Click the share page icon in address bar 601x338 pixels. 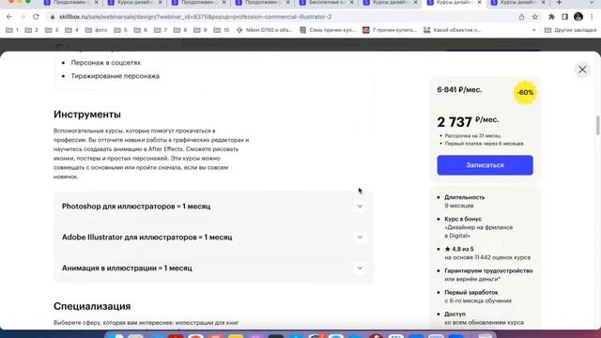coord(521,17)
